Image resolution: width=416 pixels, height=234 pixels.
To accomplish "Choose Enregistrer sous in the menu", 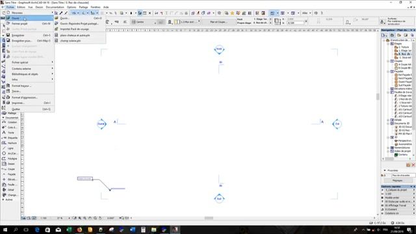I will click(x=30, y=40).
